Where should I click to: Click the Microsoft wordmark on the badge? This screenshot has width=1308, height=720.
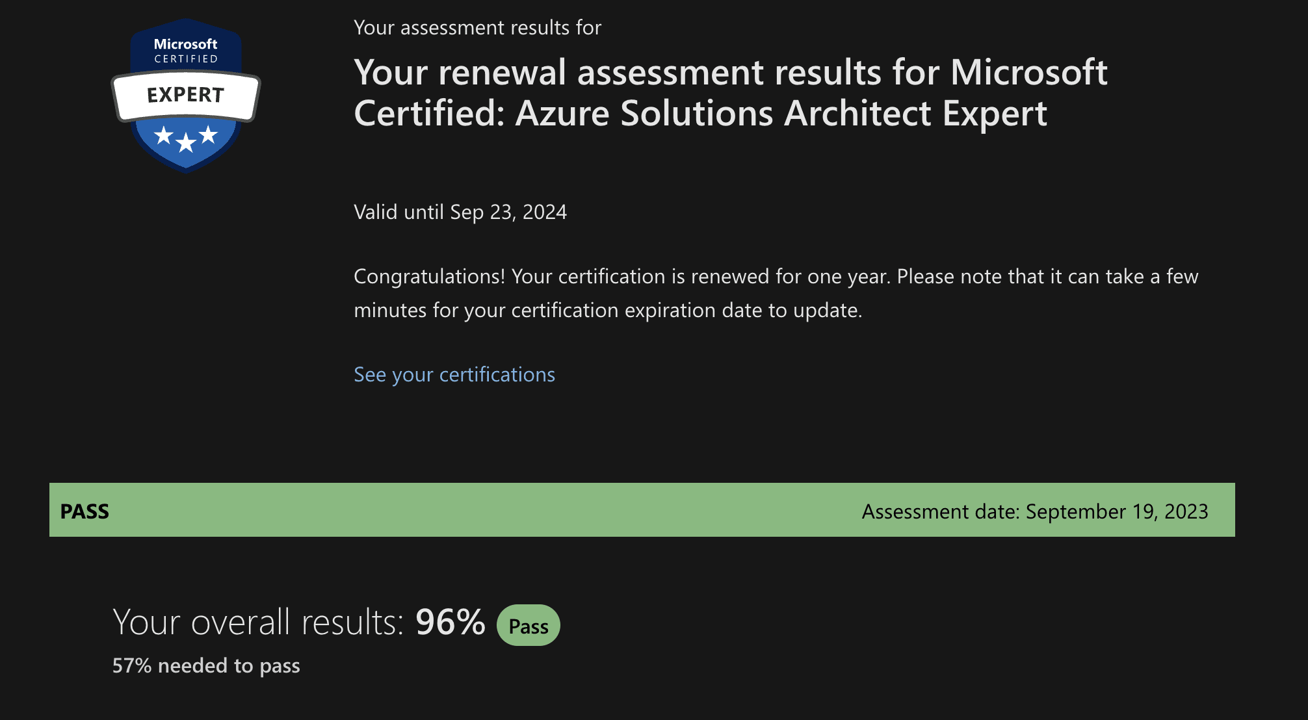(x=186, y=44)
